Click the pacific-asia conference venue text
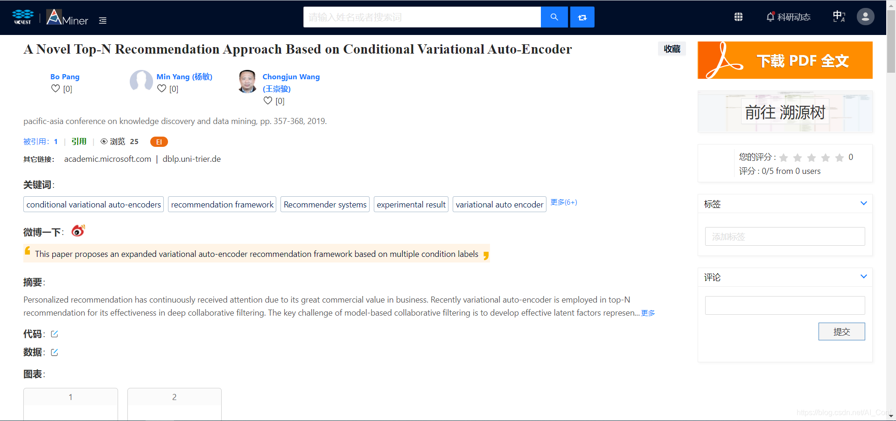 point(175,121)
